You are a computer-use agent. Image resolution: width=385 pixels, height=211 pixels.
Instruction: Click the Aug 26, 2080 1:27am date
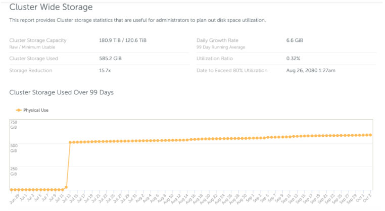coord(310,71)
